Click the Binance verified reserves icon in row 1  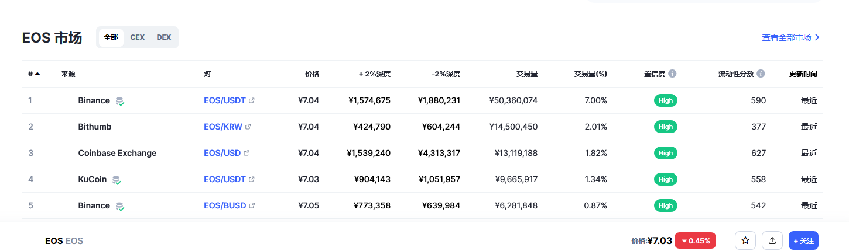click(x=119, y=101)
